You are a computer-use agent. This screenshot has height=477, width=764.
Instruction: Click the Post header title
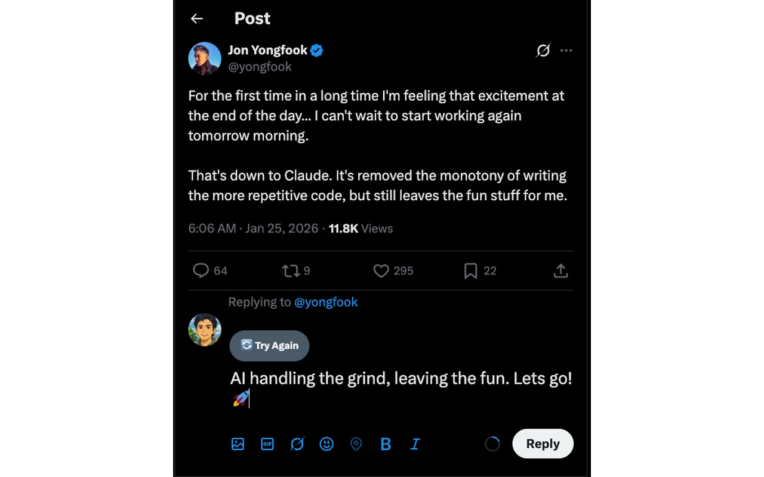(x=252, y=18)
